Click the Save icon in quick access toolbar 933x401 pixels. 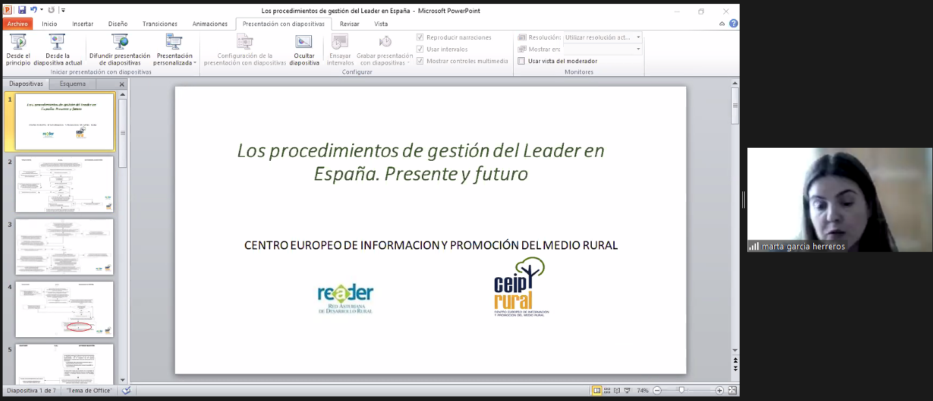[x=21, y=10]
